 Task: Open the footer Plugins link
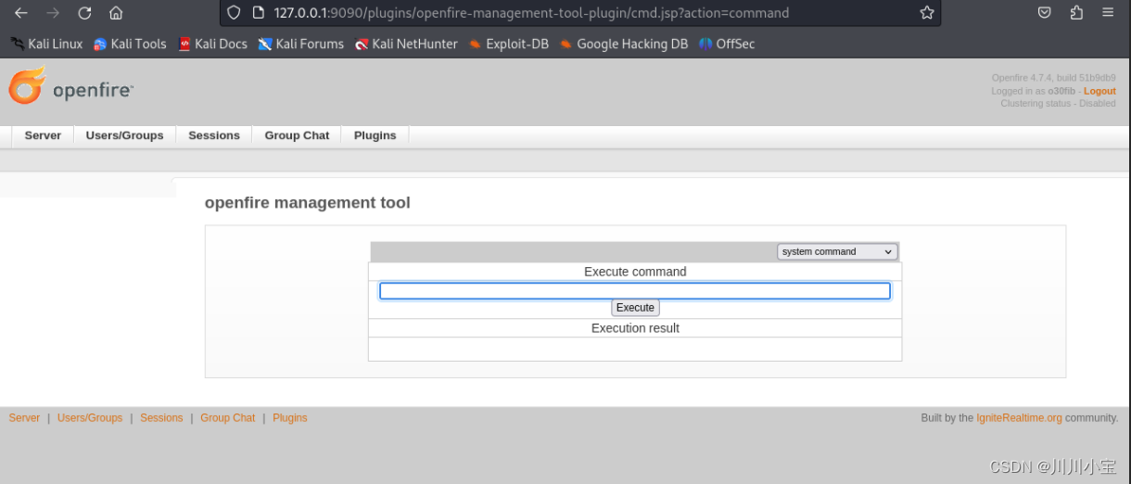point(289,418)
